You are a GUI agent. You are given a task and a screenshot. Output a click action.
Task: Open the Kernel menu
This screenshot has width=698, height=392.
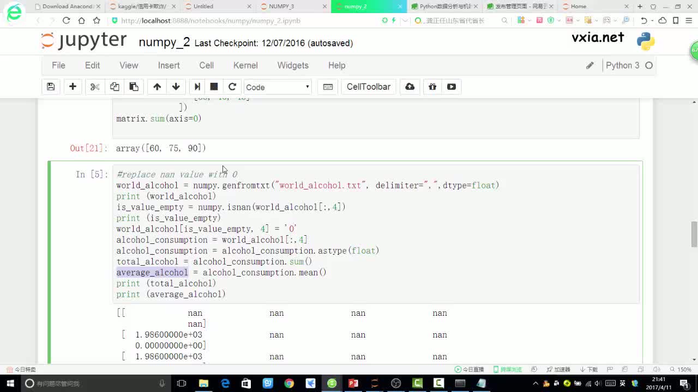click(245, 65)
